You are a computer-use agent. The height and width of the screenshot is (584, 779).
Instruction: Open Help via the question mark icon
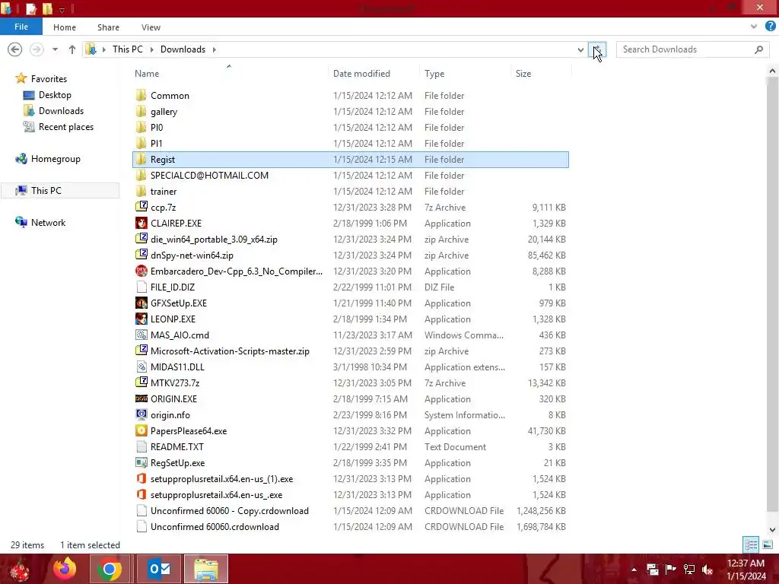coord(770,27)
